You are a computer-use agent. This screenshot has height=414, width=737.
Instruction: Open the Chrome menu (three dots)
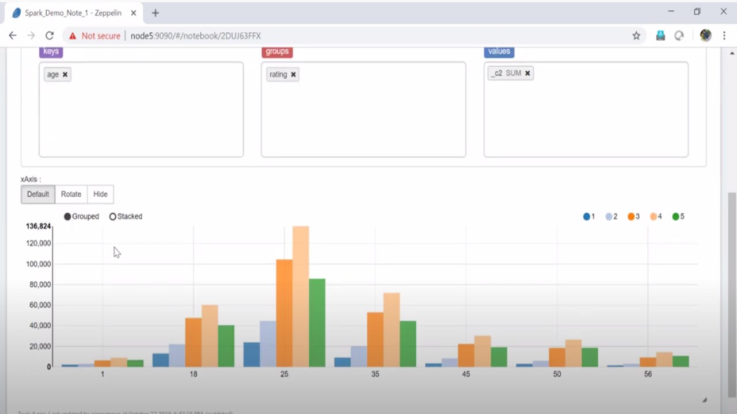(724, 36)
